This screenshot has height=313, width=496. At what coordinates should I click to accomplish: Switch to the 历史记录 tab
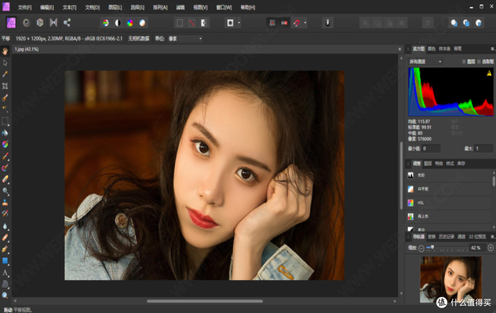446,236
